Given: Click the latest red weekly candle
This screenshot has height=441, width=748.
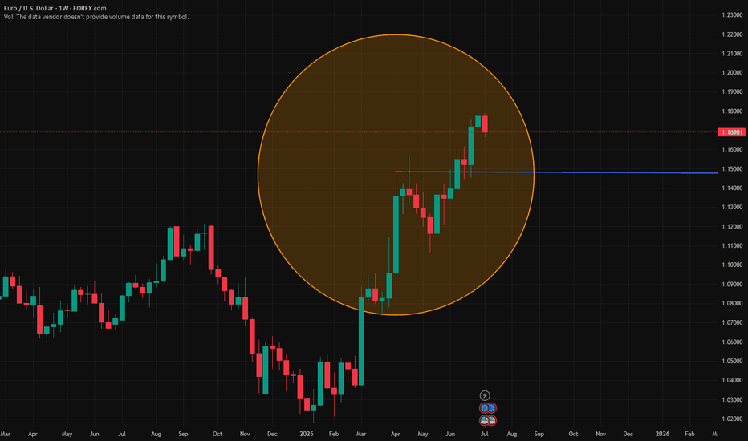Looking at the screenshot, I should (x=485, y=124).
